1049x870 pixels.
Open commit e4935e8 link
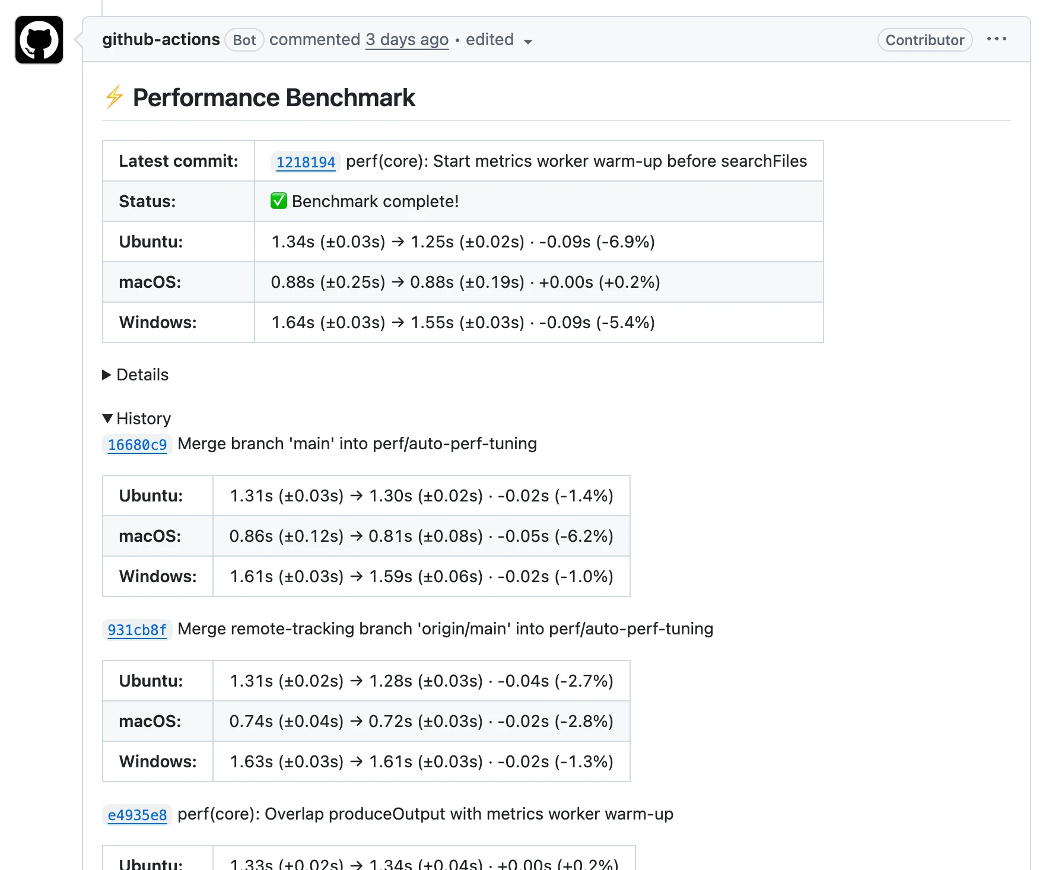[x=137, y=815]
